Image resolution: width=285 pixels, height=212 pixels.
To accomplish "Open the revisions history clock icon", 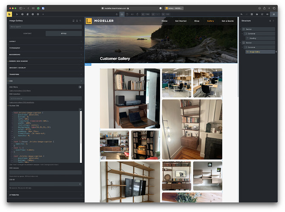I will coord(33,14).
